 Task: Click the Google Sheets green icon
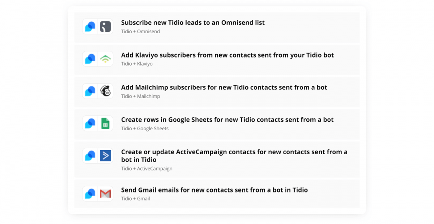[105, 123]
